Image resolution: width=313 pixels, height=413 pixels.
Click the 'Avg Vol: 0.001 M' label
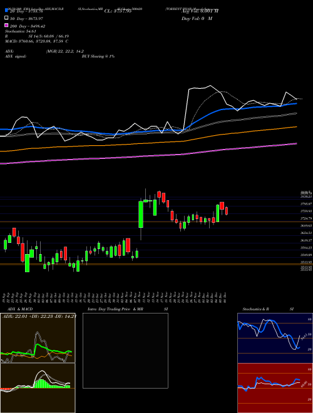pyautogui.click(x=200, y=11)
